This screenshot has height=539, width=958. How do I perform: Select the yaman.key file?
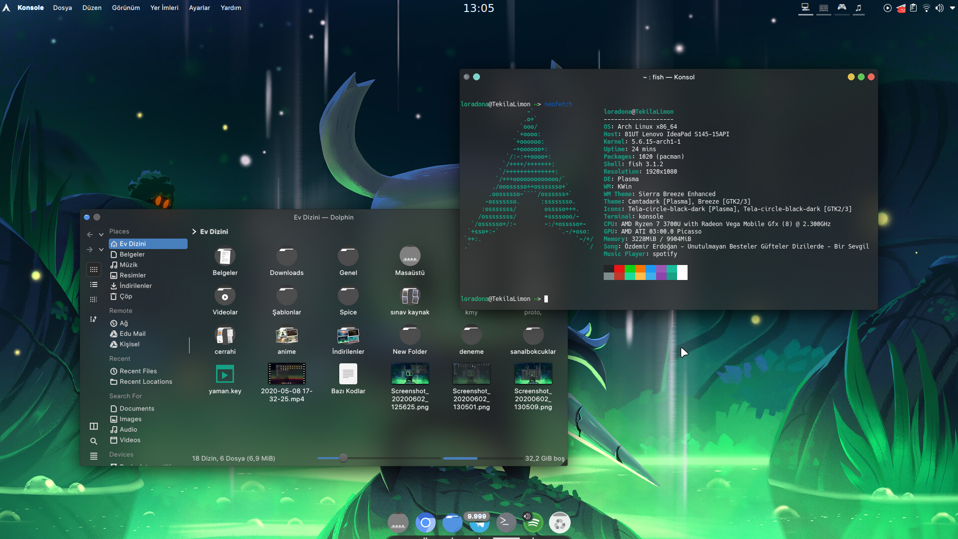pos(225,374)
